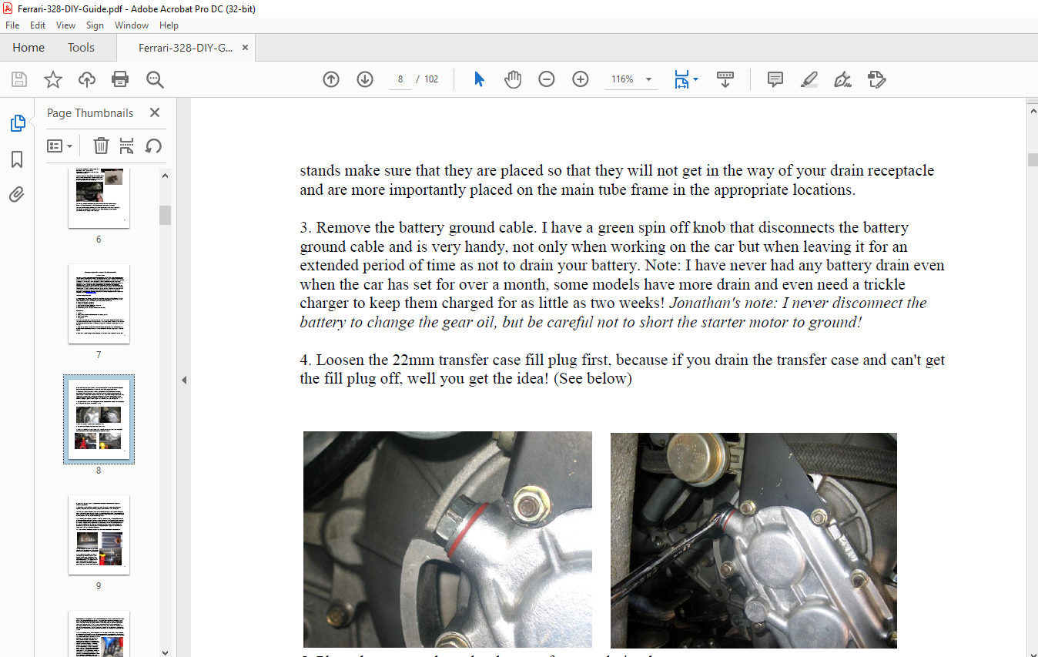This screenshot has height=657, width=1038.
Task: Click the Page Thumbnails panel title
Action: coord(90,112)
